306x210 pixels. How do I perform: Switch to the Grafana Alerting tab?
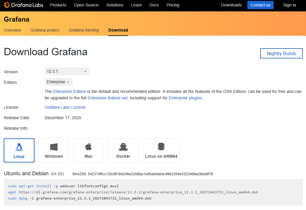pos(84,30)
